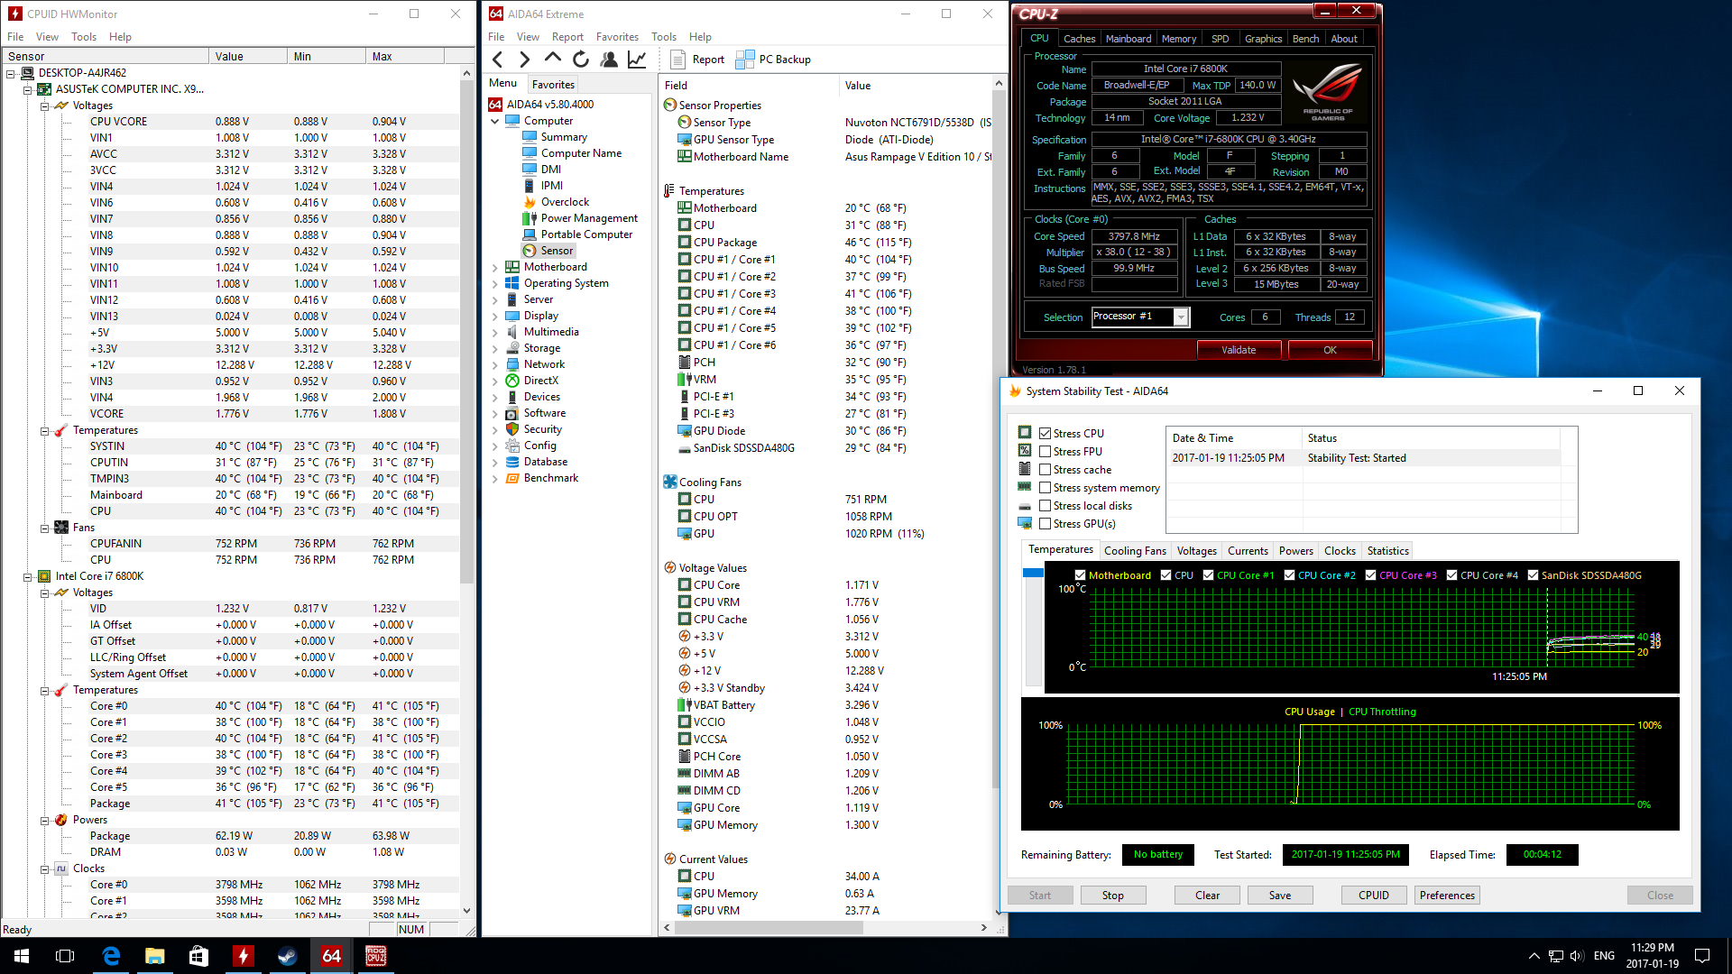This screenshot has width=1732, height=974.
Task: Click Save button in Stability Test
Action: click(x=1279, y=896)
